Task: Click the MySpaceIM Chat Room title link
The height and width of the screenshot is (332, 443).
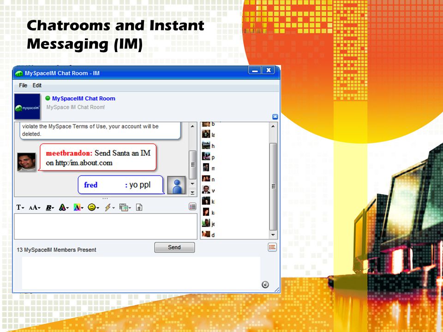Action: pyautogui.click(x=84, y=99)
